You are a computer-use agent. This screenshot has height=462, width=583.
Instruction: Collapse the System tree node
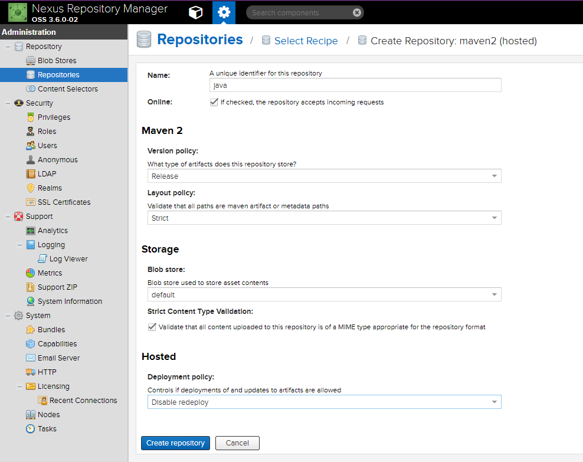8,316
